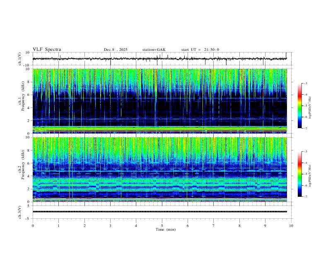Click the "4" kHz tick on ch.2 spectrogram axis
The width and height of the screenshot is (328, 253).
pos(29,176)
